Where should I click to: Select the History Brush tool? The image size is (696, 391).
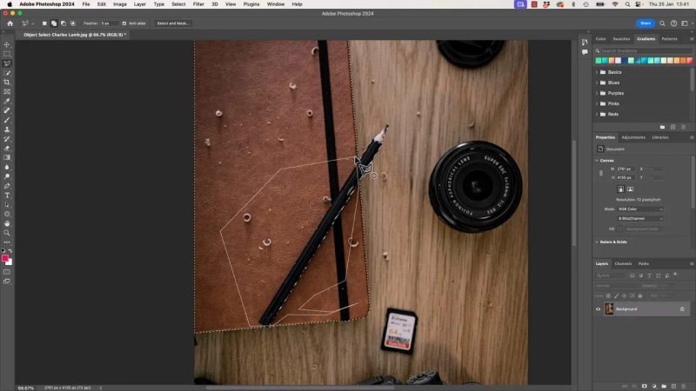tap(7, 139)
